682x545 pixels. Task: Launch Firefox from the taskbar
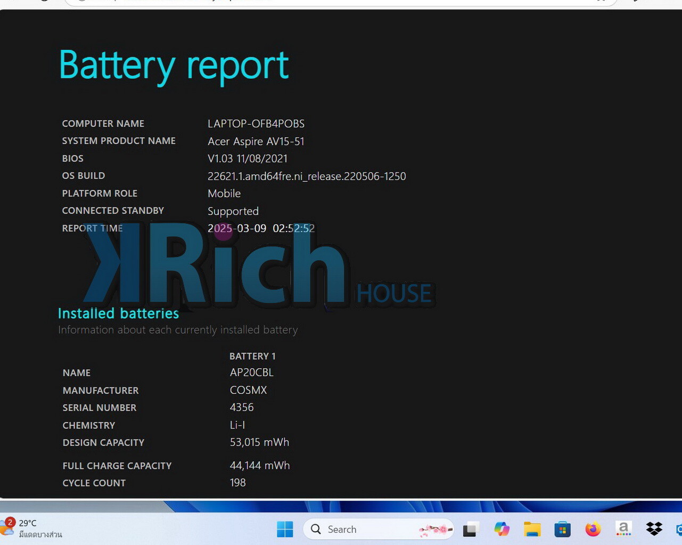click(593, 529)
